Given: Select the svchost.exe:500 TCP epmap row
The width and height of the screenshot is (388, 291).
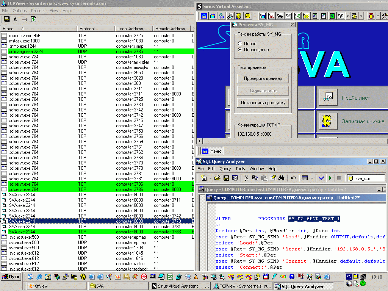Looking at the screenshot, I should click(x=97, y=237).
